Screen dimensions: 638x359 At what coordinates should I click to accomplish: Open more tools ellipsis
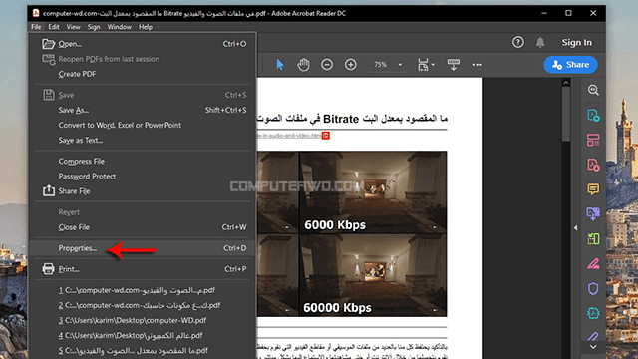[x=477, y=64]
